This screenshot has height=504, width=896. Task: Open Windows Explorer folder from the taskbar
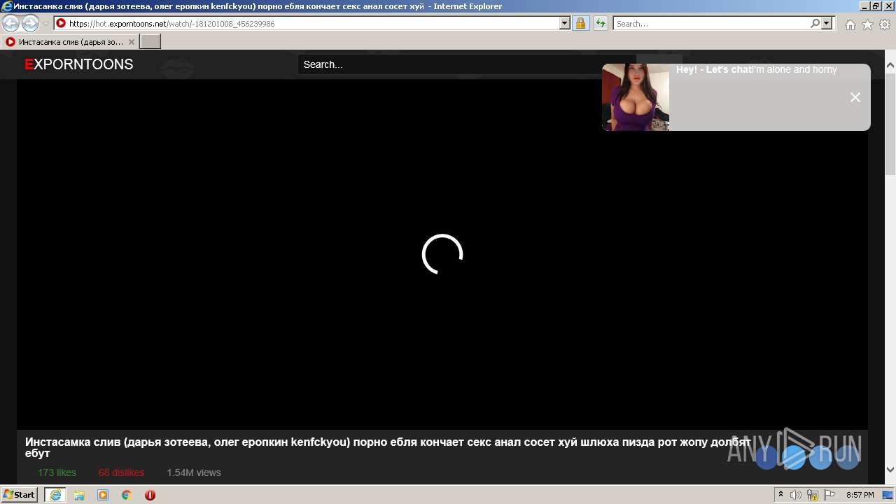79,495
